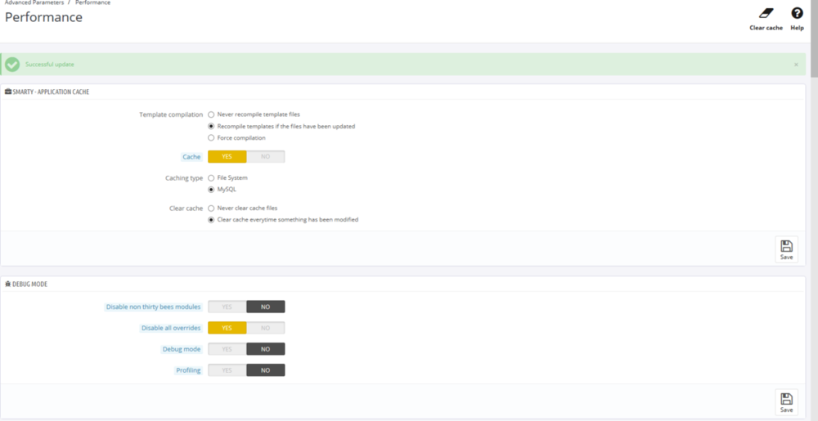
Task: Click the Smarty section briefcase icon
Action: [8, 92]
